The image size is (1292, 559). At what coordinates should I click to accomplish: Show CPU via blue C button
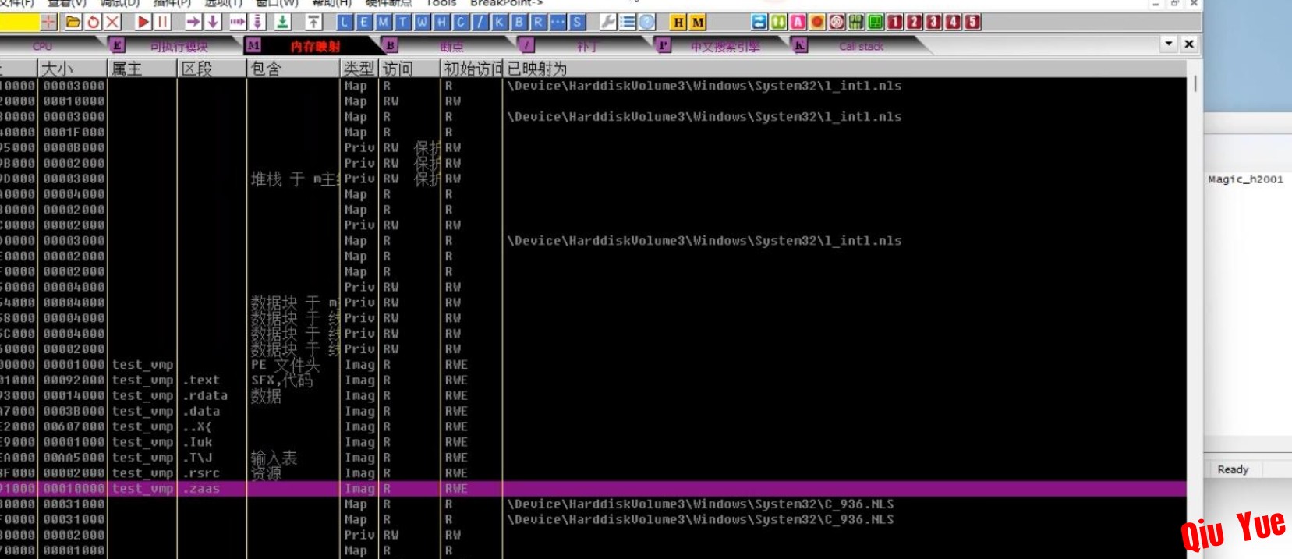click(x=460, y=22)
